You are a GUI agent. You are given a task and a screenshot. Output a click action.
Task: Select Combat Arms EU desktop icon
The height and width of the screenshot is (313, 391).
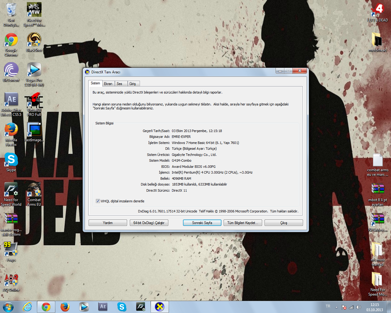click(x=34, y=194)
